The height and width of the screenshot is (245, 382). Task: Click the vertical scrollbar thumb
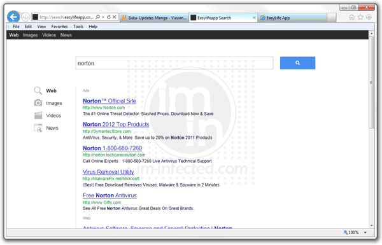371,82
